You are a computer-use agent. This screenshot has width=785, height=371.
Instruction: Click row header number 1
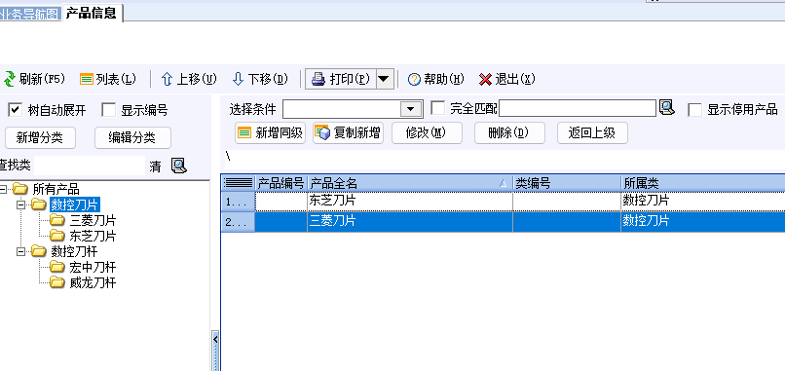239,202
